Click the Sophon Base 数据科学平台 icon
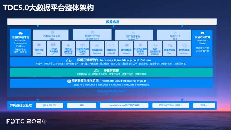This screenshot has height=130, width=231. click(x=92, y=32)
